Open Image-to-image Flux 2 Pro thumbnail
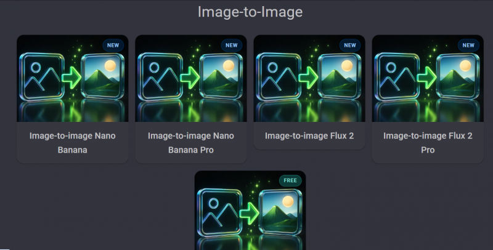The width and height of the screenshot is (493, 250). click(428, 78)
